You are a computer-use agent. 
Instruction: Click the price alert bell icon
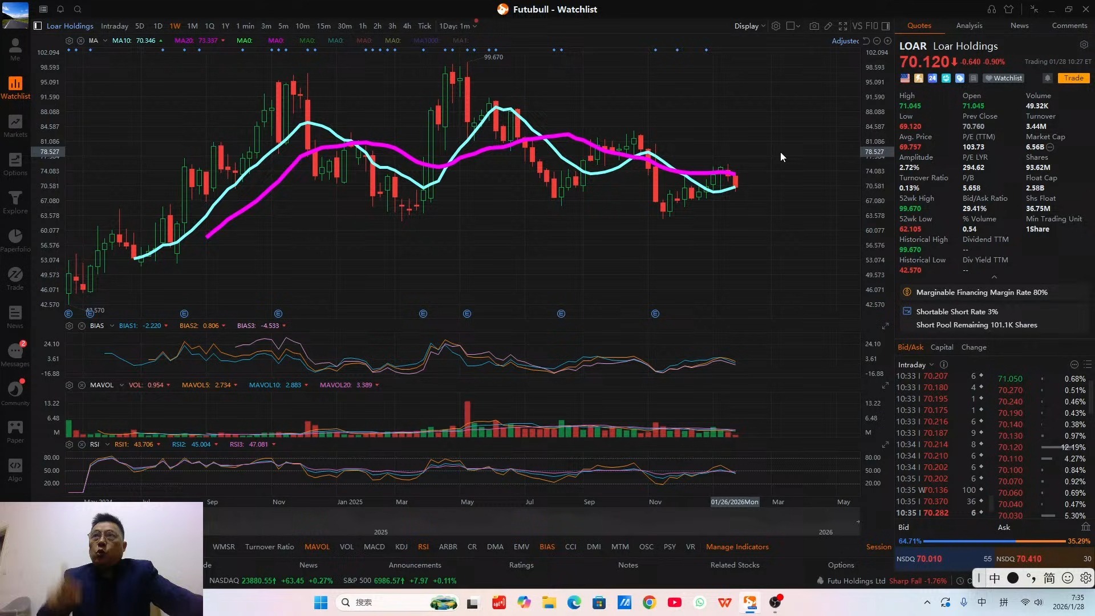pos(1047,78)
